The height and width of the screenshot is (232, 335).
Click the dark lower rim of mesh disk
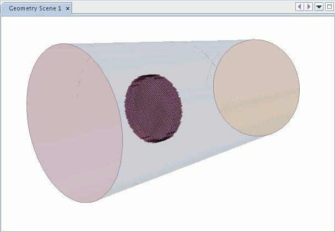[157, 140]
